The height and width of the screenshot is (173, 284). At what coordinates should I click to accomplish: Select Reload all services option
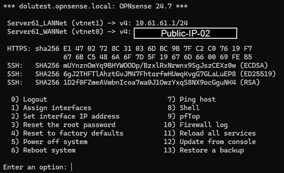tap(210, 134)
